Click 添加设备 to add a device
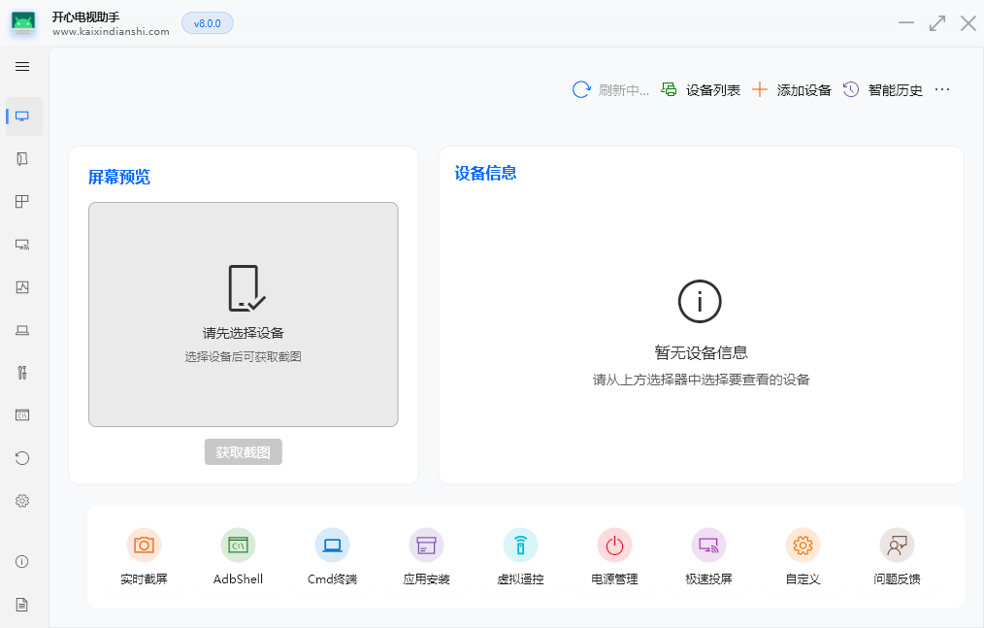Image resolution: width=984 pixels, height=628 pixels. (x=804, y=88)
